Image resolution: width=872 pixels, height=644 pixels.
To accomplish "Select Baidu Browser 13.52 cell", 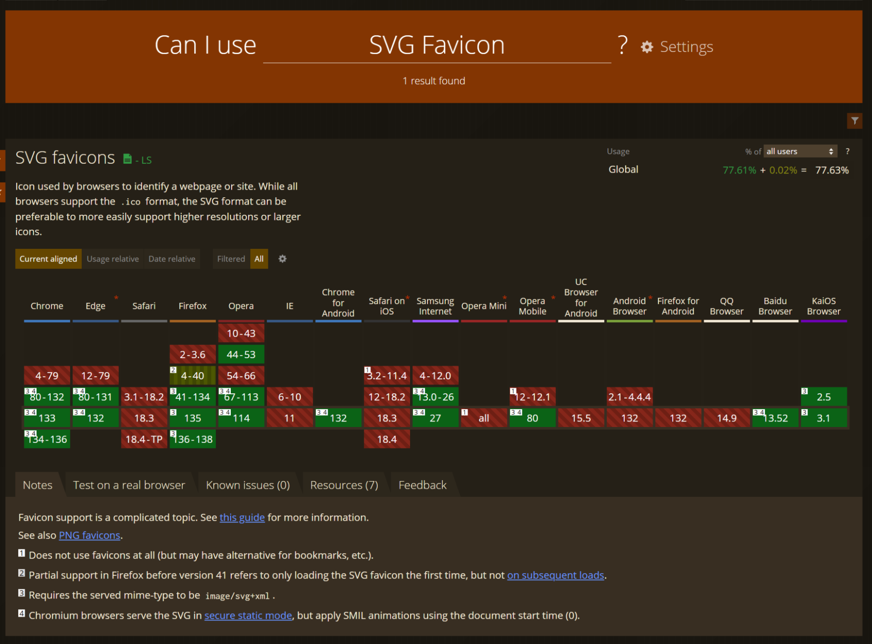I will pos(775,418).
